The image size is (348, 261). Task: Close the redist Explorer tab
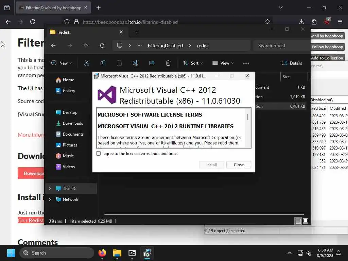[x=121, y=32]
